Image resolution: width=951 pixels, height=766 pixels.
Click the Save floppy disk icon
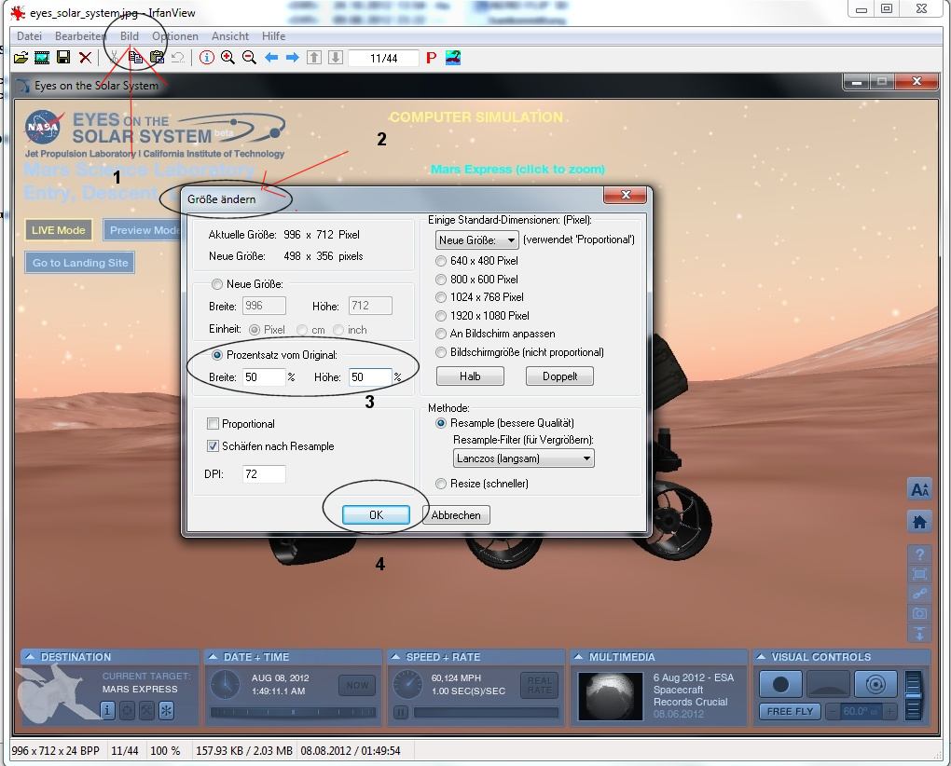63,58
